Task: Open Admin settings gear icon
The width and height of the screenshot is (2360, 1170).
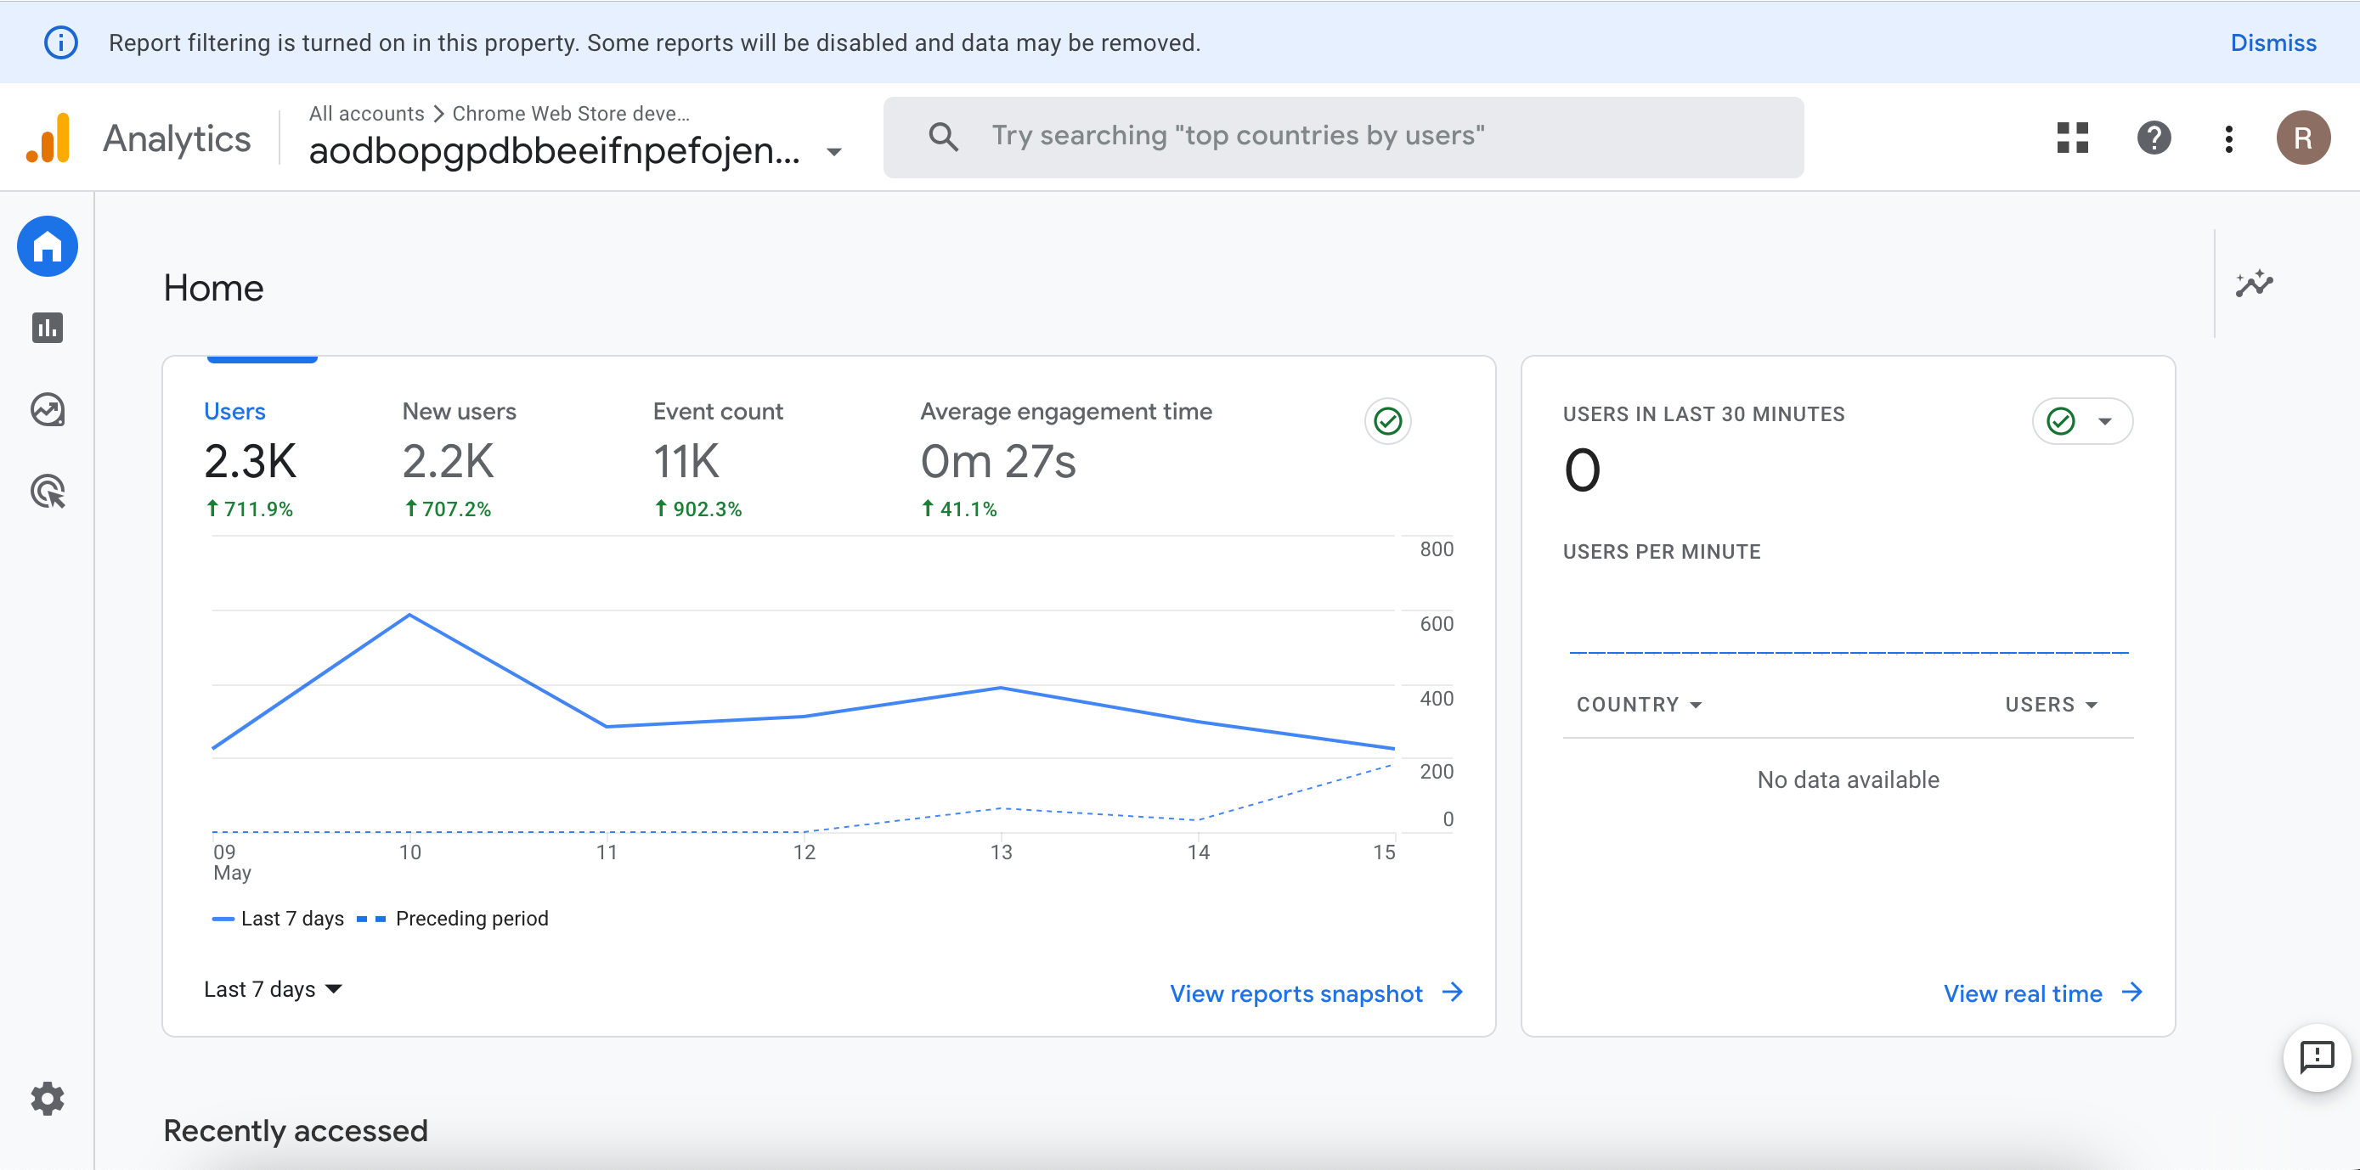Action: coord(48,1098)
